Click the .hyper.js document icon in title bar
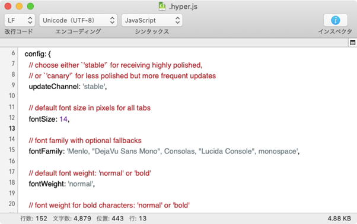 click(162, 7)
